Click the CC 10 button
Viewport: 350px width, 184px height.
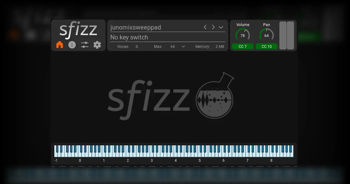point(267,46)
